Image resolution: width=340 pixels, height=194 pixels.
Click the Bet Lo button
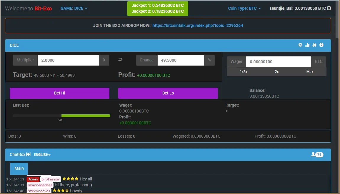click(168, 93)
